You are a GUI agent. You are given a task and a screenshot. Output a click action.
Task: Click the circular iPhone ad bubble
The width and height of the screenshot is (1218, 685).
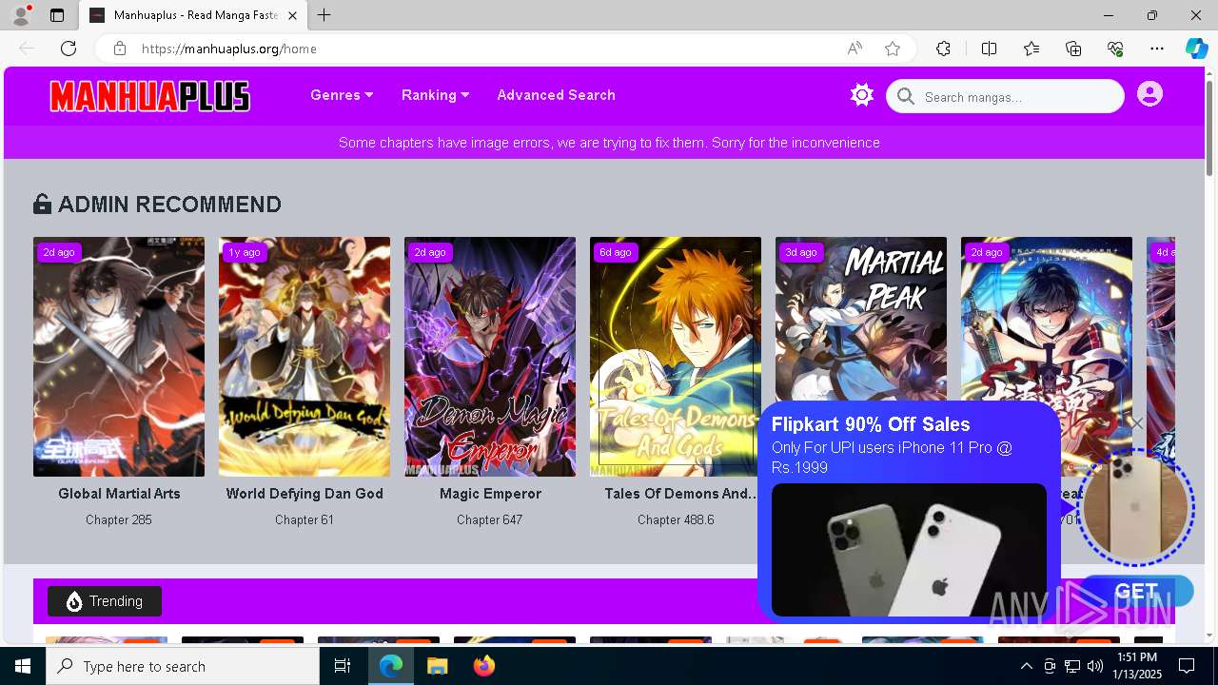tap(1135, 508)
